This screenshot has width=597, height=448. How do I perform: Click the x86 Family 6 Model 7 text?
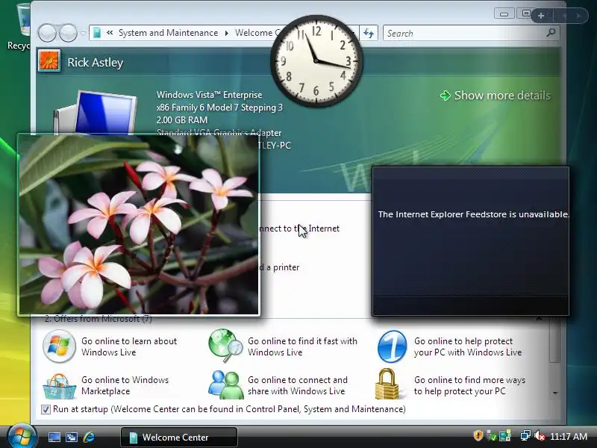pos(219,108)
